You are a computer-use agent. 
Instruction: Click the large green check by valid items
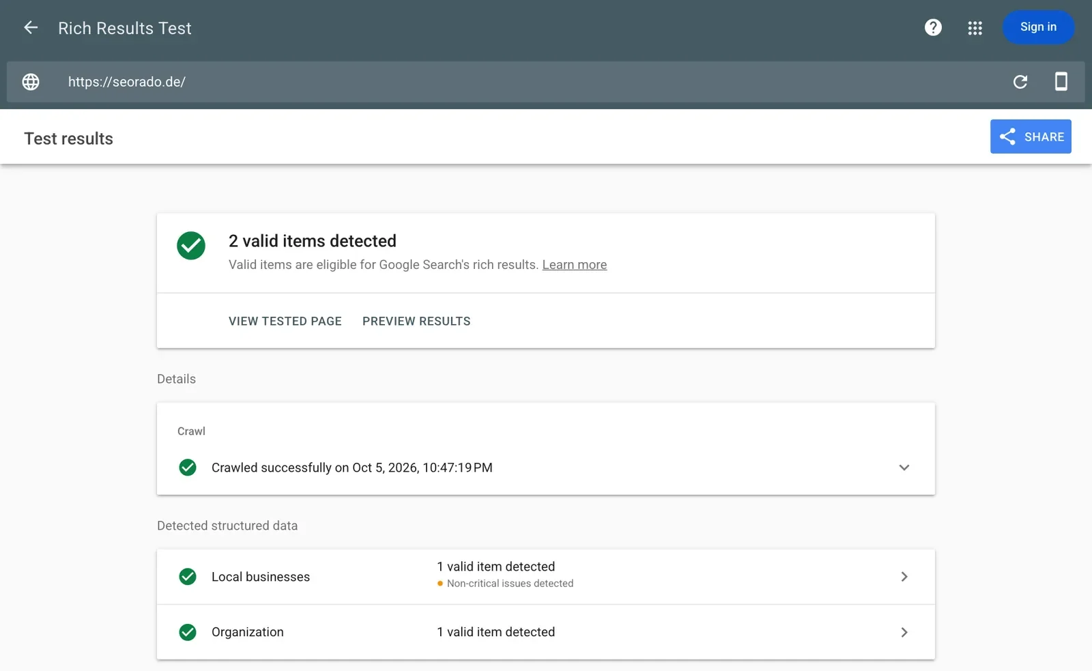tap(191, 246)
